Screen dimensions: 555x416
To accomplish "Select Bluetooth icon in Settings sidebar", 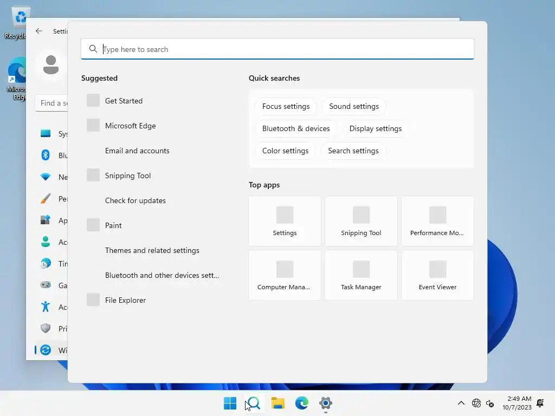I will [x=46, y=155].
